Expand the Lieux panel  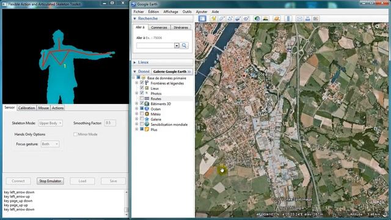coord(134,62)
